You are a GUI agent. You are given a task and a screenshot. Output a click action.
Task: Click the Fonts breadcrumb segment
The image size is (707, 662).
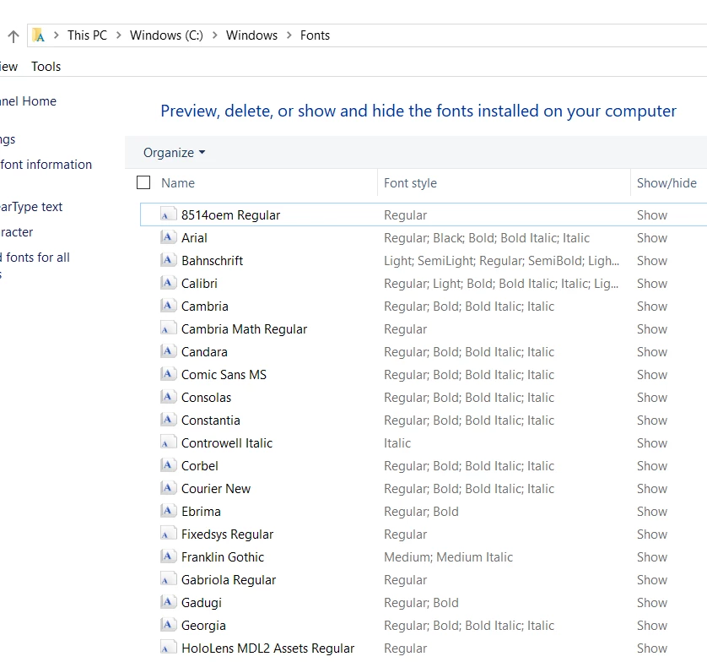[x=316, y=35]
